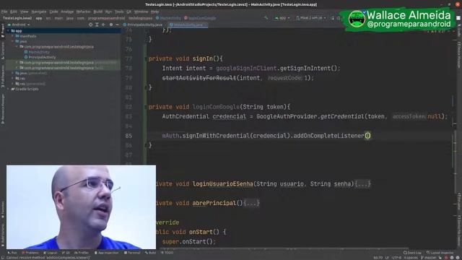Screen dimensions: 462x260
Task: Collapse the app module node
Action: [8, 30]
